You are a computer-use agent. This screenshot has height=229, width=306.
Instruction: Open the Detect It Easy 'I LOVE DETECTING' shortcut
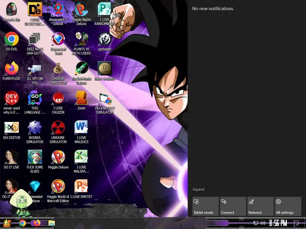(x=35, y=14)
